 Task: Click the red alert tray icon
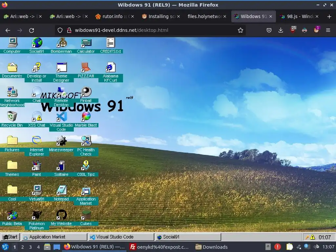click(278, 247)
